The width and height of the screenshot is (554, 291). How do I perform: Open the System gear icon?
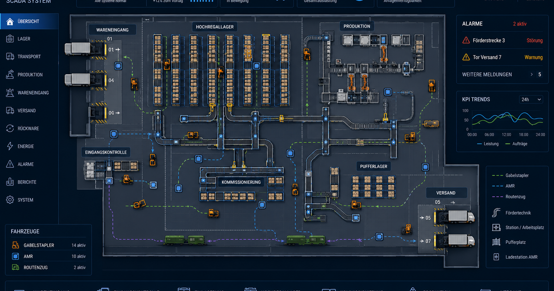[10, 200]
